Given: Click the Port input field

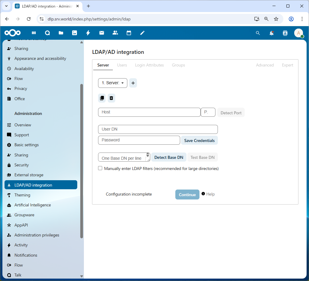Looking at the screenshot, I should pos(208,112).
